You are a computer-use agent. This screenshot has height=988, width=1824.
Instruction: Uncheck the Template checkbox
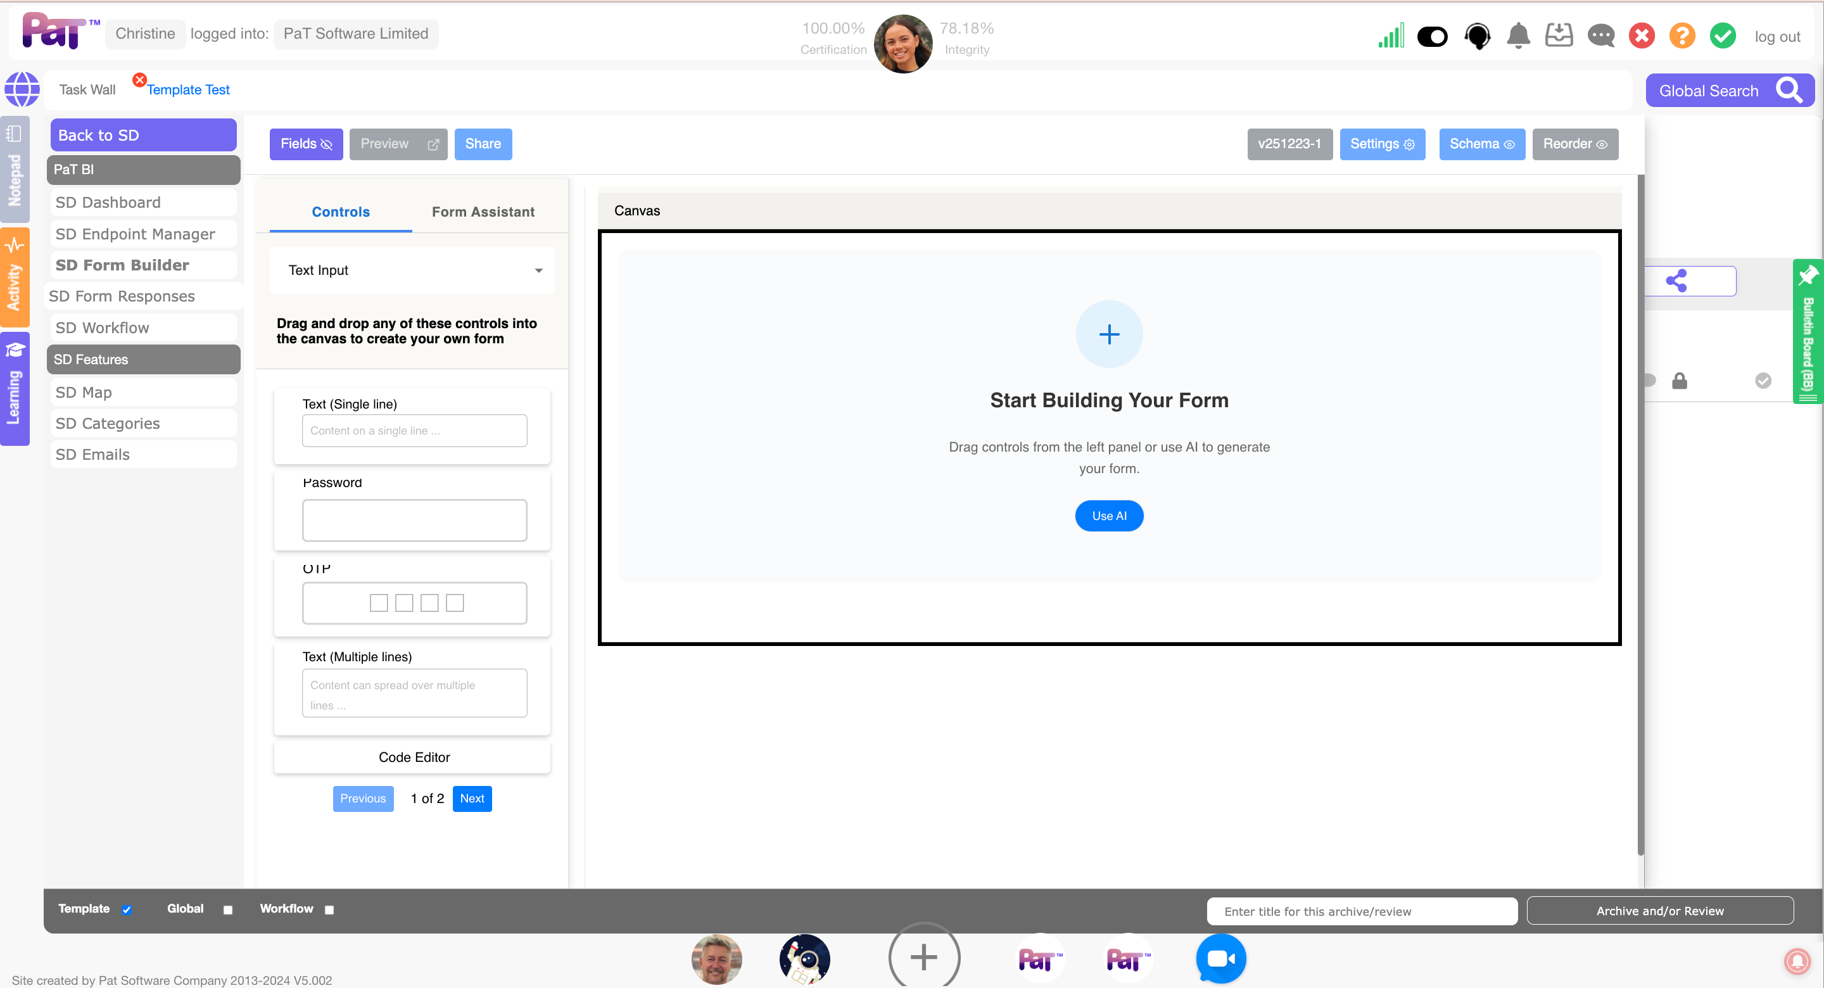127,910
